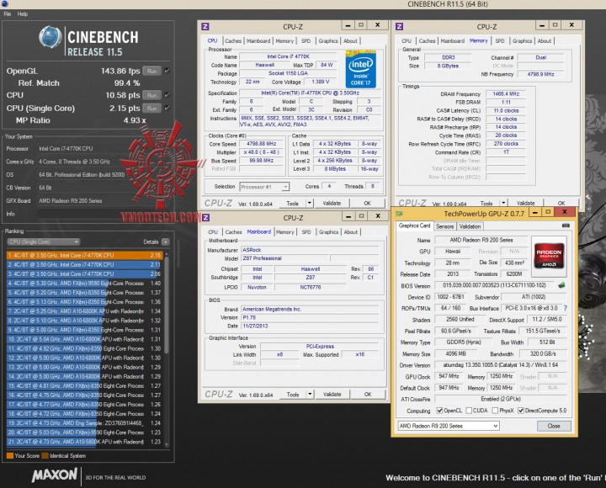The image size is (606, 488).
Task: Select ranking row 19 AMD Eng Sample
Action: pos(84,423)
